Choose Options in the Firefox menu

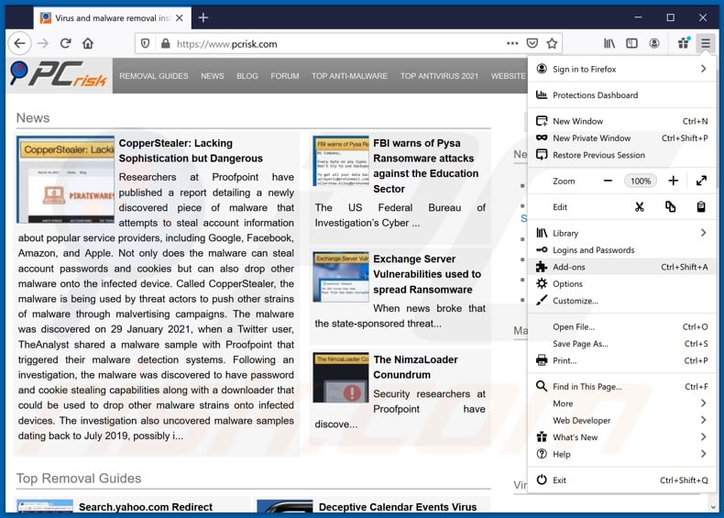(x=567, y=284)
